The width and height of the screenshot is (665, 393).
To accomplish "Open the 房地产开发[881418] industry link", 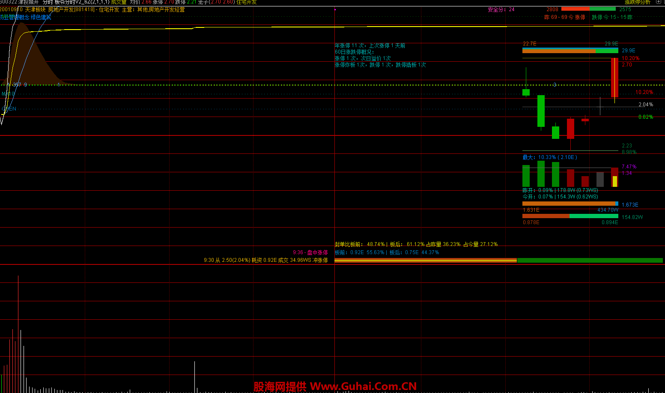I will tap(72, 9).
